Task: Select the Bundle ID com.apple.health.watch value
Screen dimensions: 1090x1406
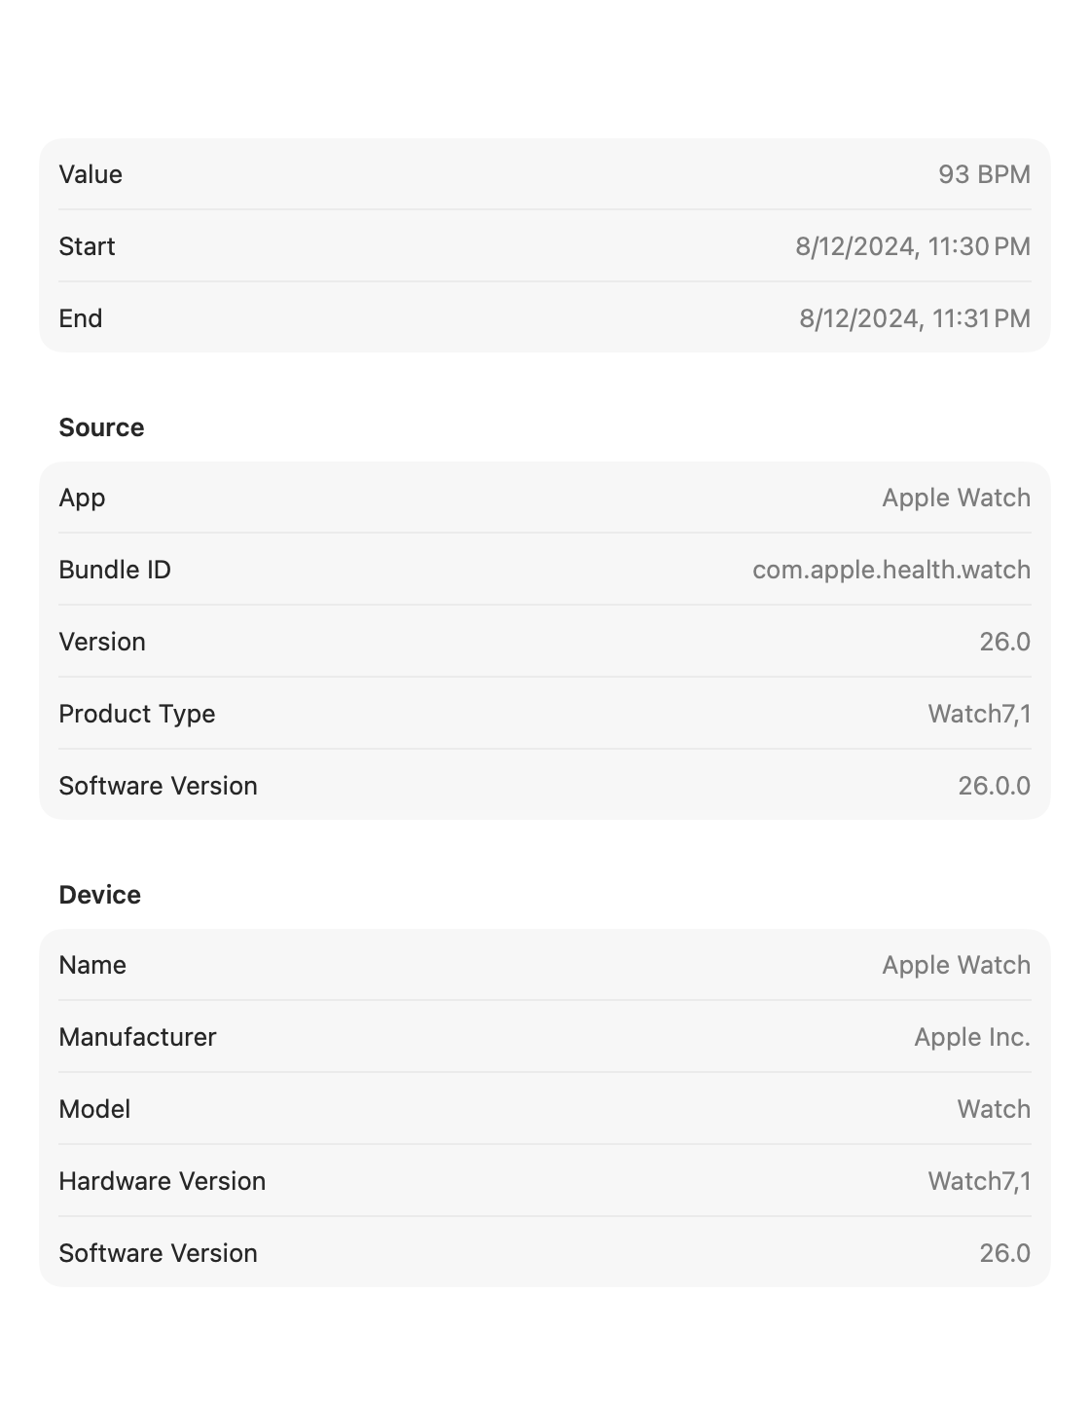Action: [x=891, y=570]
